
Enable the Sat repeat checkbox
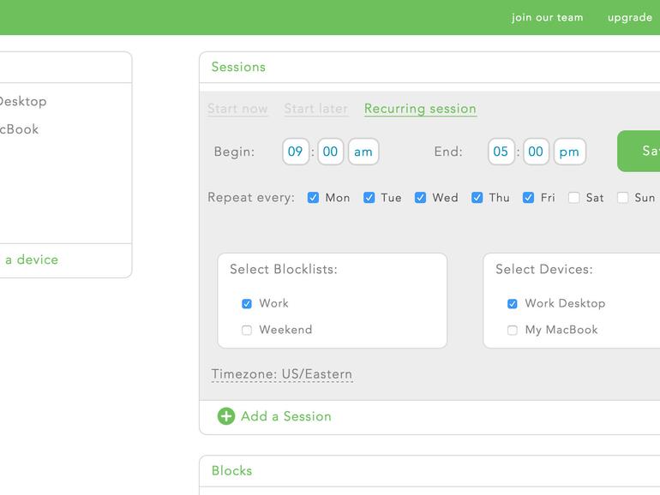click(x=574, y=198)
